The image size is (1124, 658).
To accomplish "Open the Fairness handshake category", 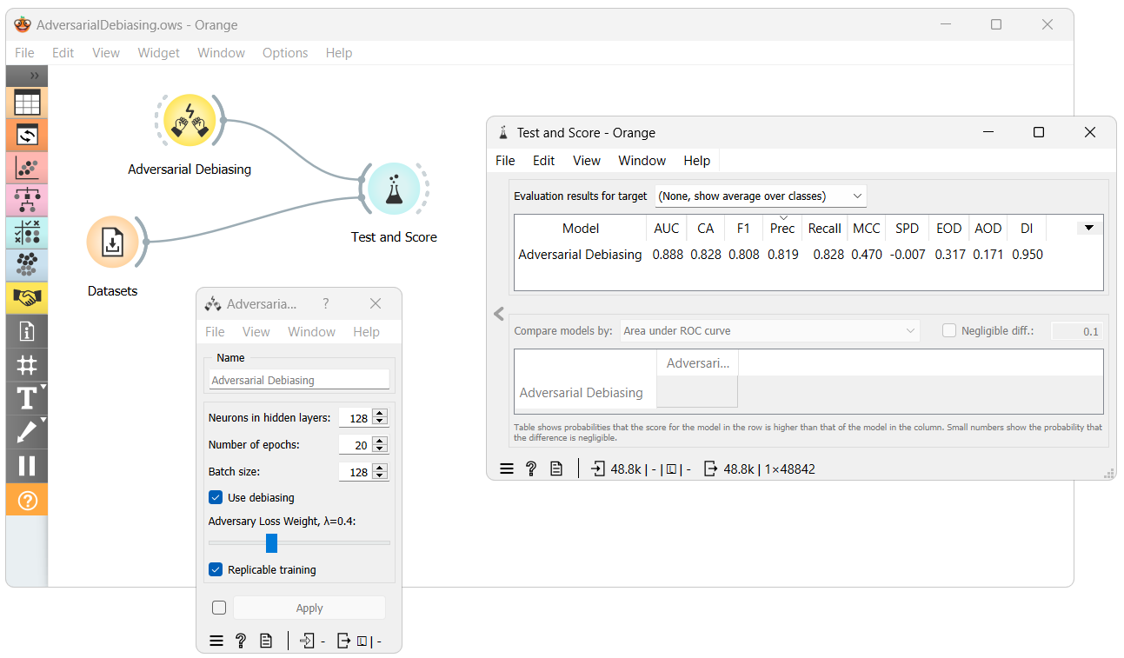I will coord(27,298).
